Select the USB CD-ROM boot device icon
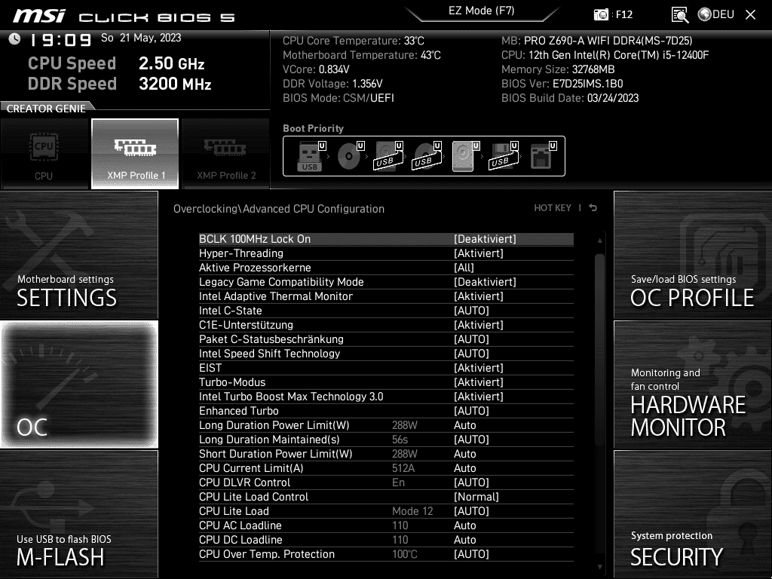The height and width of the screenshot is (579, 772). tap(427, 156)
